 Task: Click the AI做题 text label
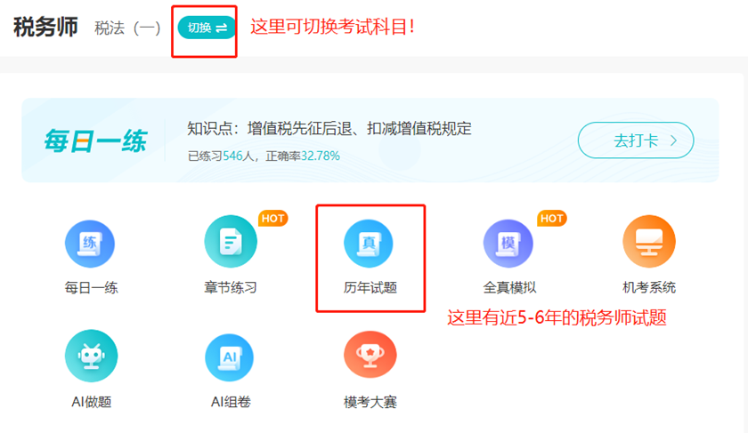pos(91,402)
